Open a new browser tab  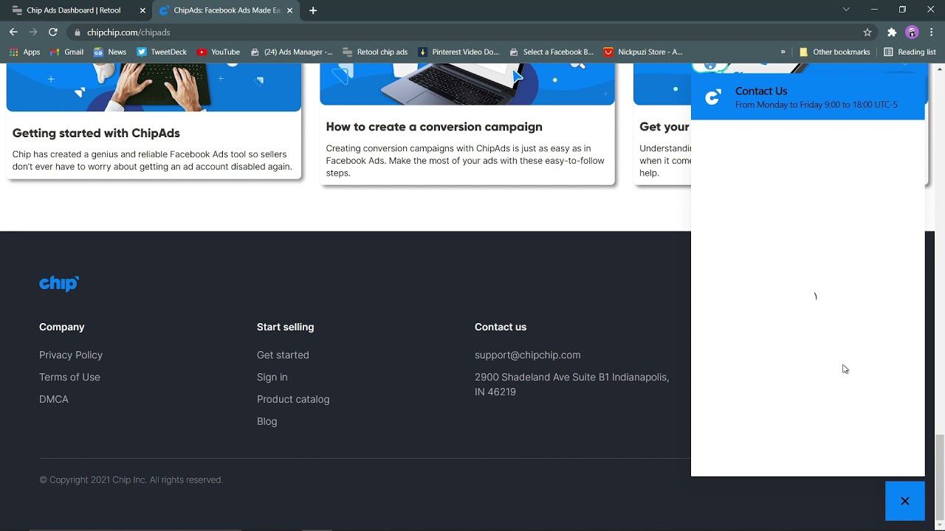point(313,10)
